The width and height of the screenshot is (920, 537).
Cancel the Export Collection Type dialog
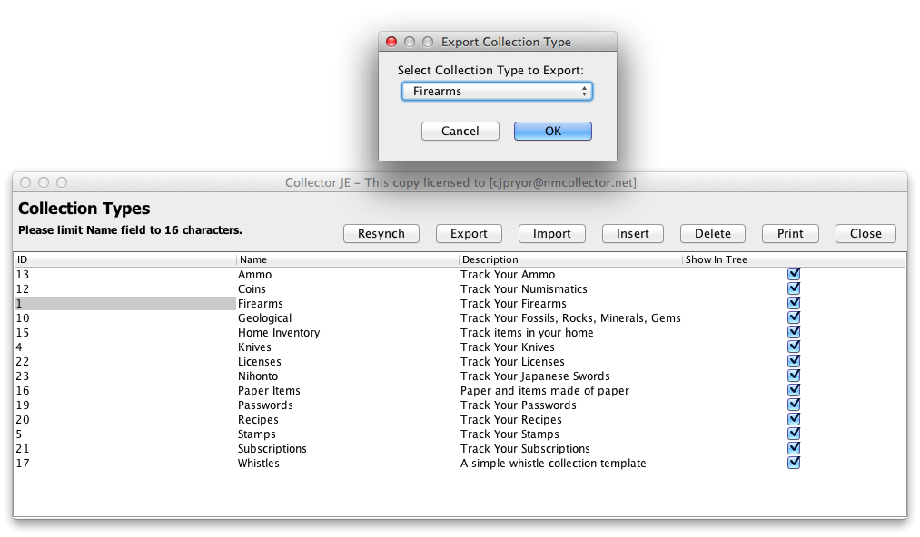point(460,131)
